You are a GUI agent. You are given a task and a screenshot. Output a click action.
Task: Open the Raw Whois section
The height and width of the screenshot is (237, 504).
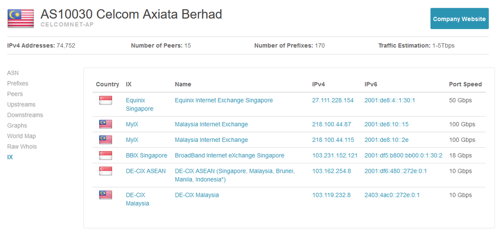pyautogui.click(x=22, y=147)
